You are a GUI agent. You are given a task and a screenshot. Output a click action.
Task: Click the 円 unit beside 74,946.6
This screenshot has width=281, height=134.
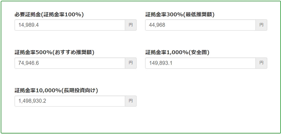click(131, 63)
